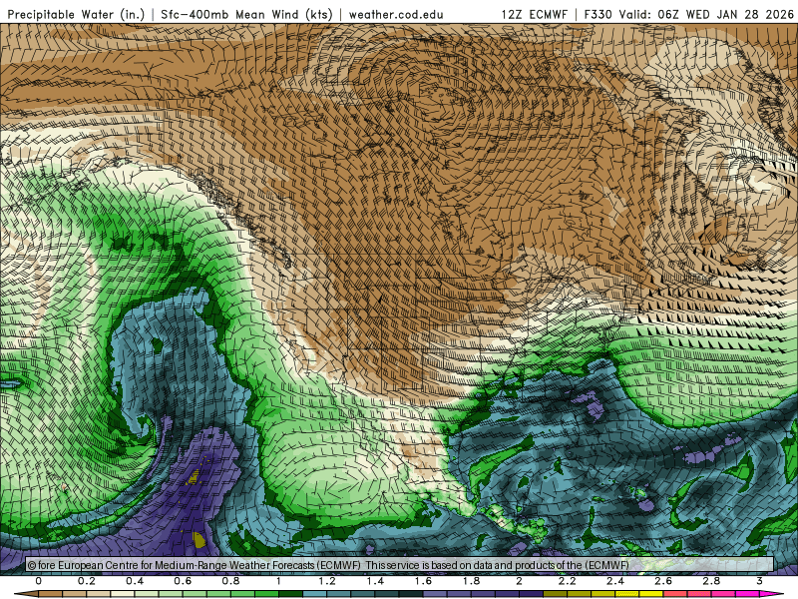The height and width of the screenshot is (599, 798).
Task: Click the '2' color scale label
Action: [x=519, y=581]
